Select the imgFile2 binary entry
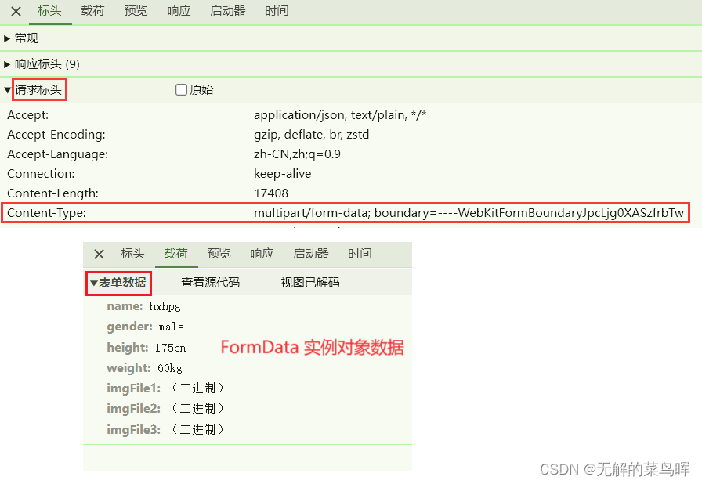The image size is (702, 484). (x=165, y=409)
